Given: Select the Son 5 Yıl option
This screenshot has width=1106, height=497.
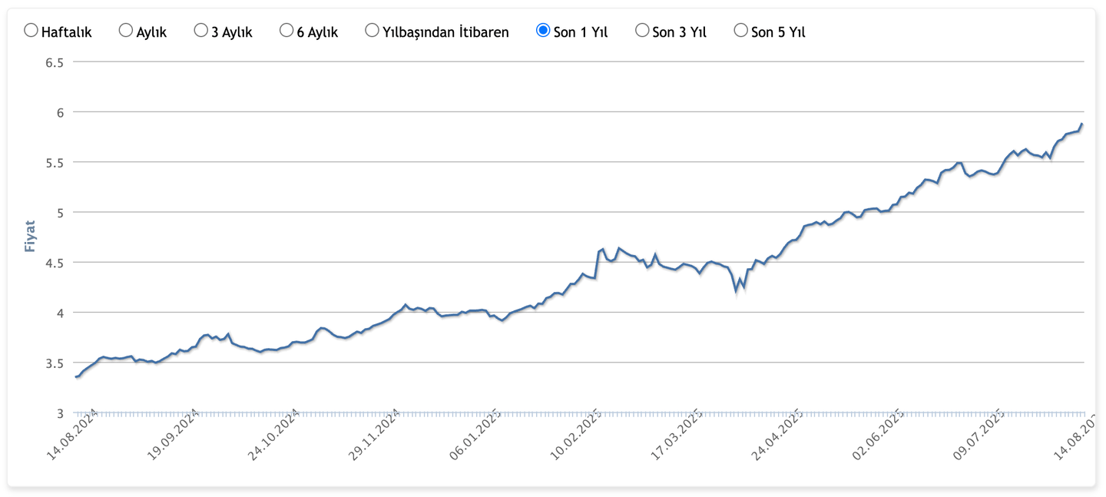Looking at the screenshot, I should tap(740, 29).
